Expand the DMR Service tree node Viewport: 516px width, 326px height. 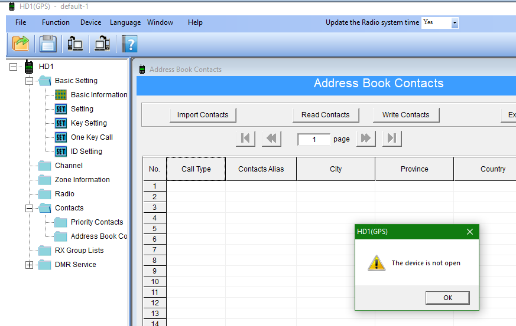29,265
